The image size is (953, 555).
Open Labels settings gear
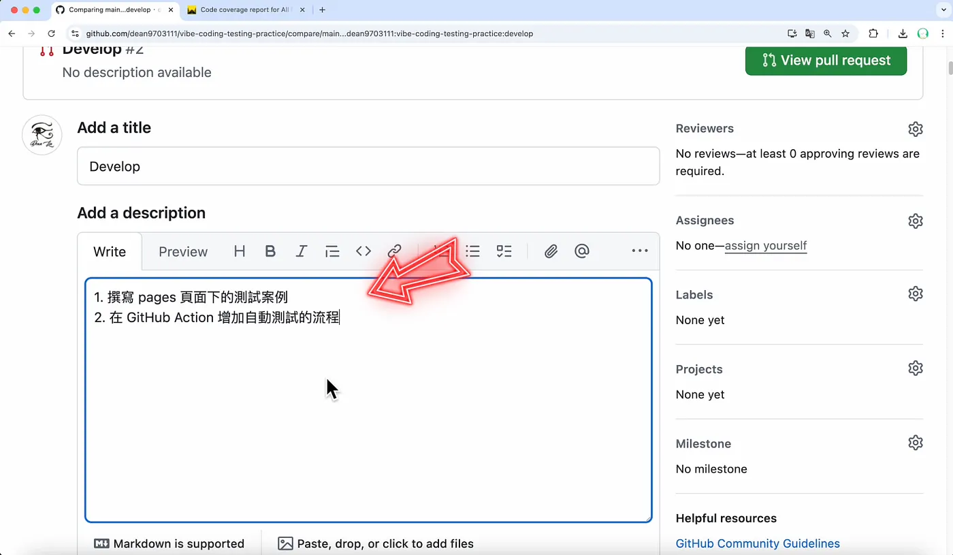tap(916, 294)
